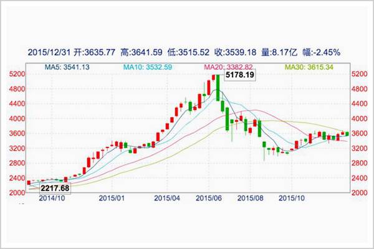Image resolution: width=374 pixels, height=249 pixels.
Task: Click the right axis 2000 label
Action: point(360,193)
